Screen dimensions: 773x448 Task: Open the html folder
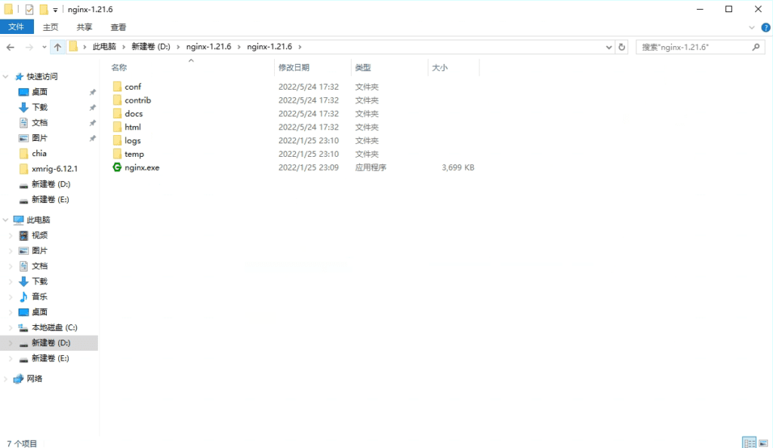[x=131, y=127]
